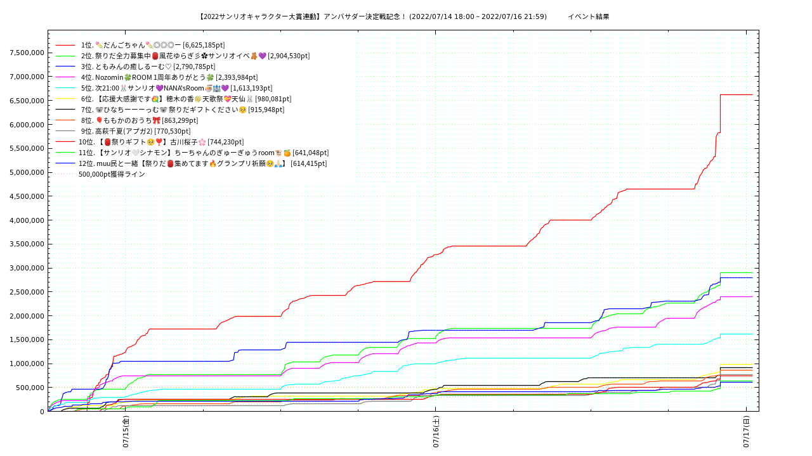Select legend entry 12位 muu民と一緒
This screenshot has height=456, width=812.
click(203, 163)
